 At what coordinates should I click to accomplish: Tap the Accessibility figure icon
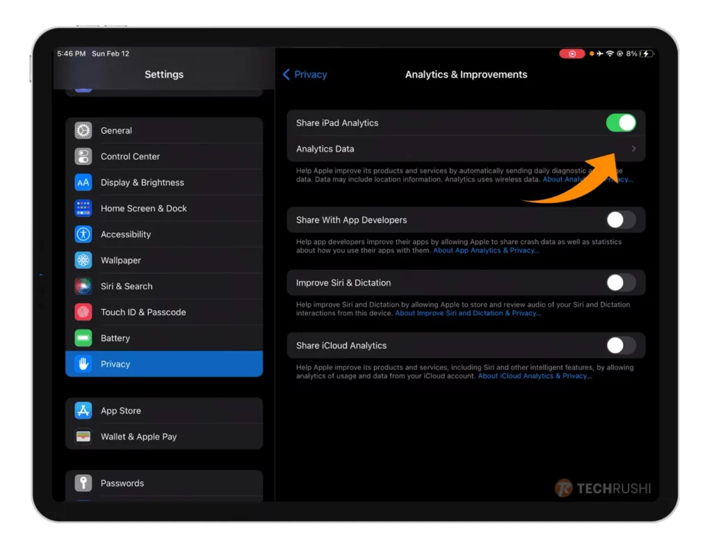coord(83,234)
